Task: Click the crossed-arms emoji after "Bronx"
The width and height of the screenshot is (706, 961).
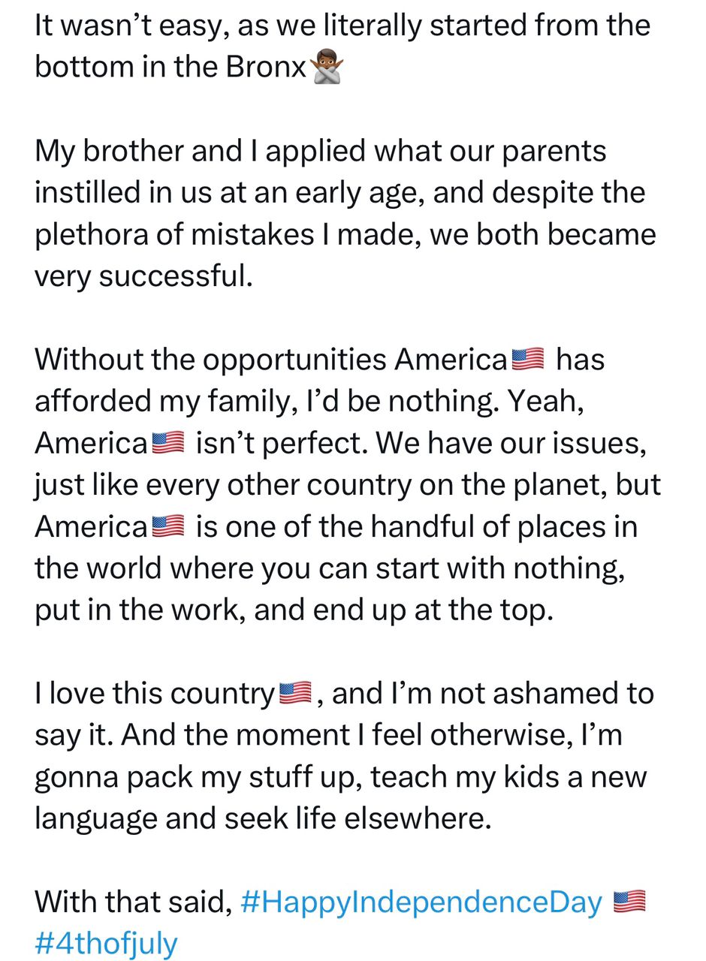Action: pos(327,67)
